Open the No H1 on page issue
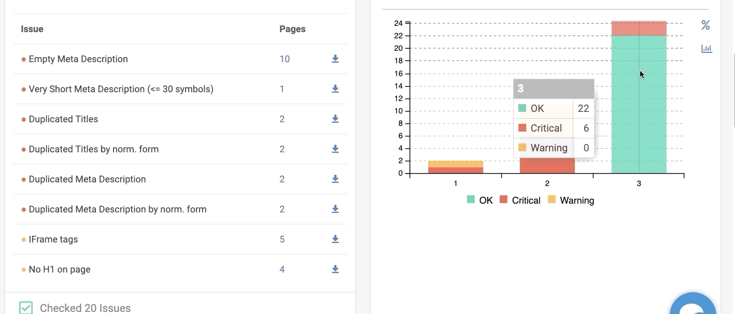 point(60,269)
